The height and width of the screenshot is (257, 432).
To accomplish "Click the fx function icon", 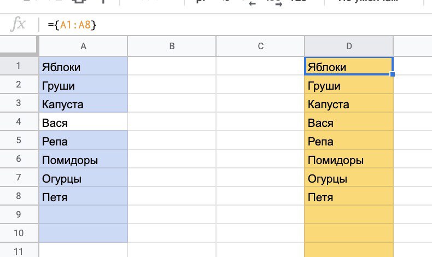I will (18, 25).
